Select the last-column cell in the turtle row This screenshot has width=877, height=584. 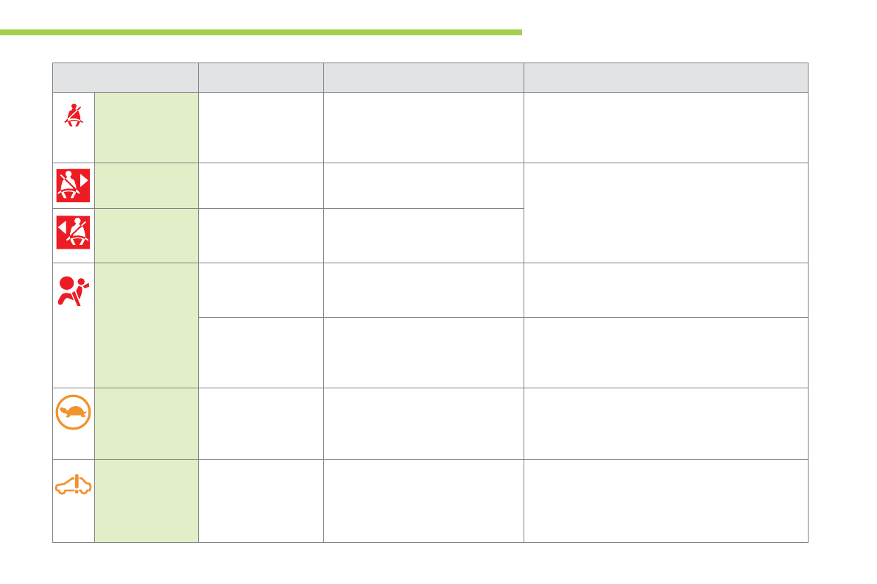[666, 424]
